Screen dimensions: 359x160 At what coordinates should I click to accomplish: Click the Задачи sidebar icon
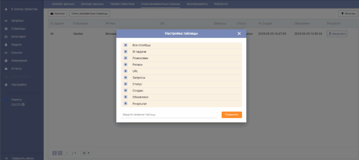coord(6,45)
